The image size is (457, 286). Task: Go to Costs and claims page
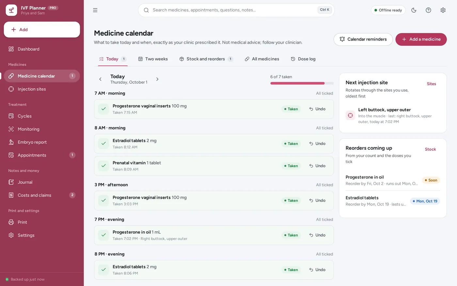click(42, 195)
